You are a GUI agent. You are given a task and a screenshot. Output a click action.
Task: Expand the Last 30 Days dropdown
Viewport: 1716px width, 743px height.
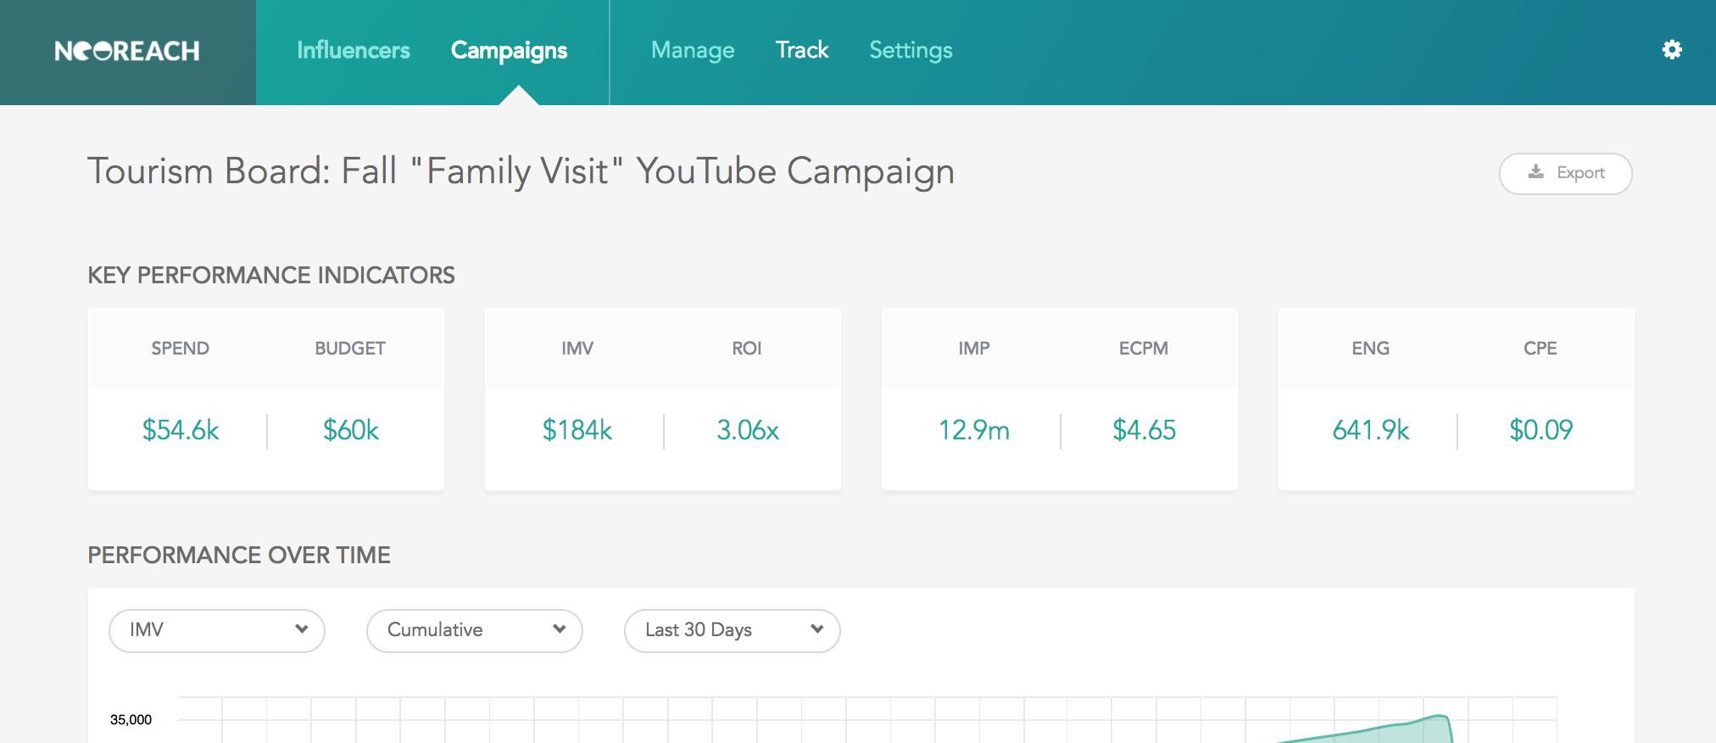point(733,630)
